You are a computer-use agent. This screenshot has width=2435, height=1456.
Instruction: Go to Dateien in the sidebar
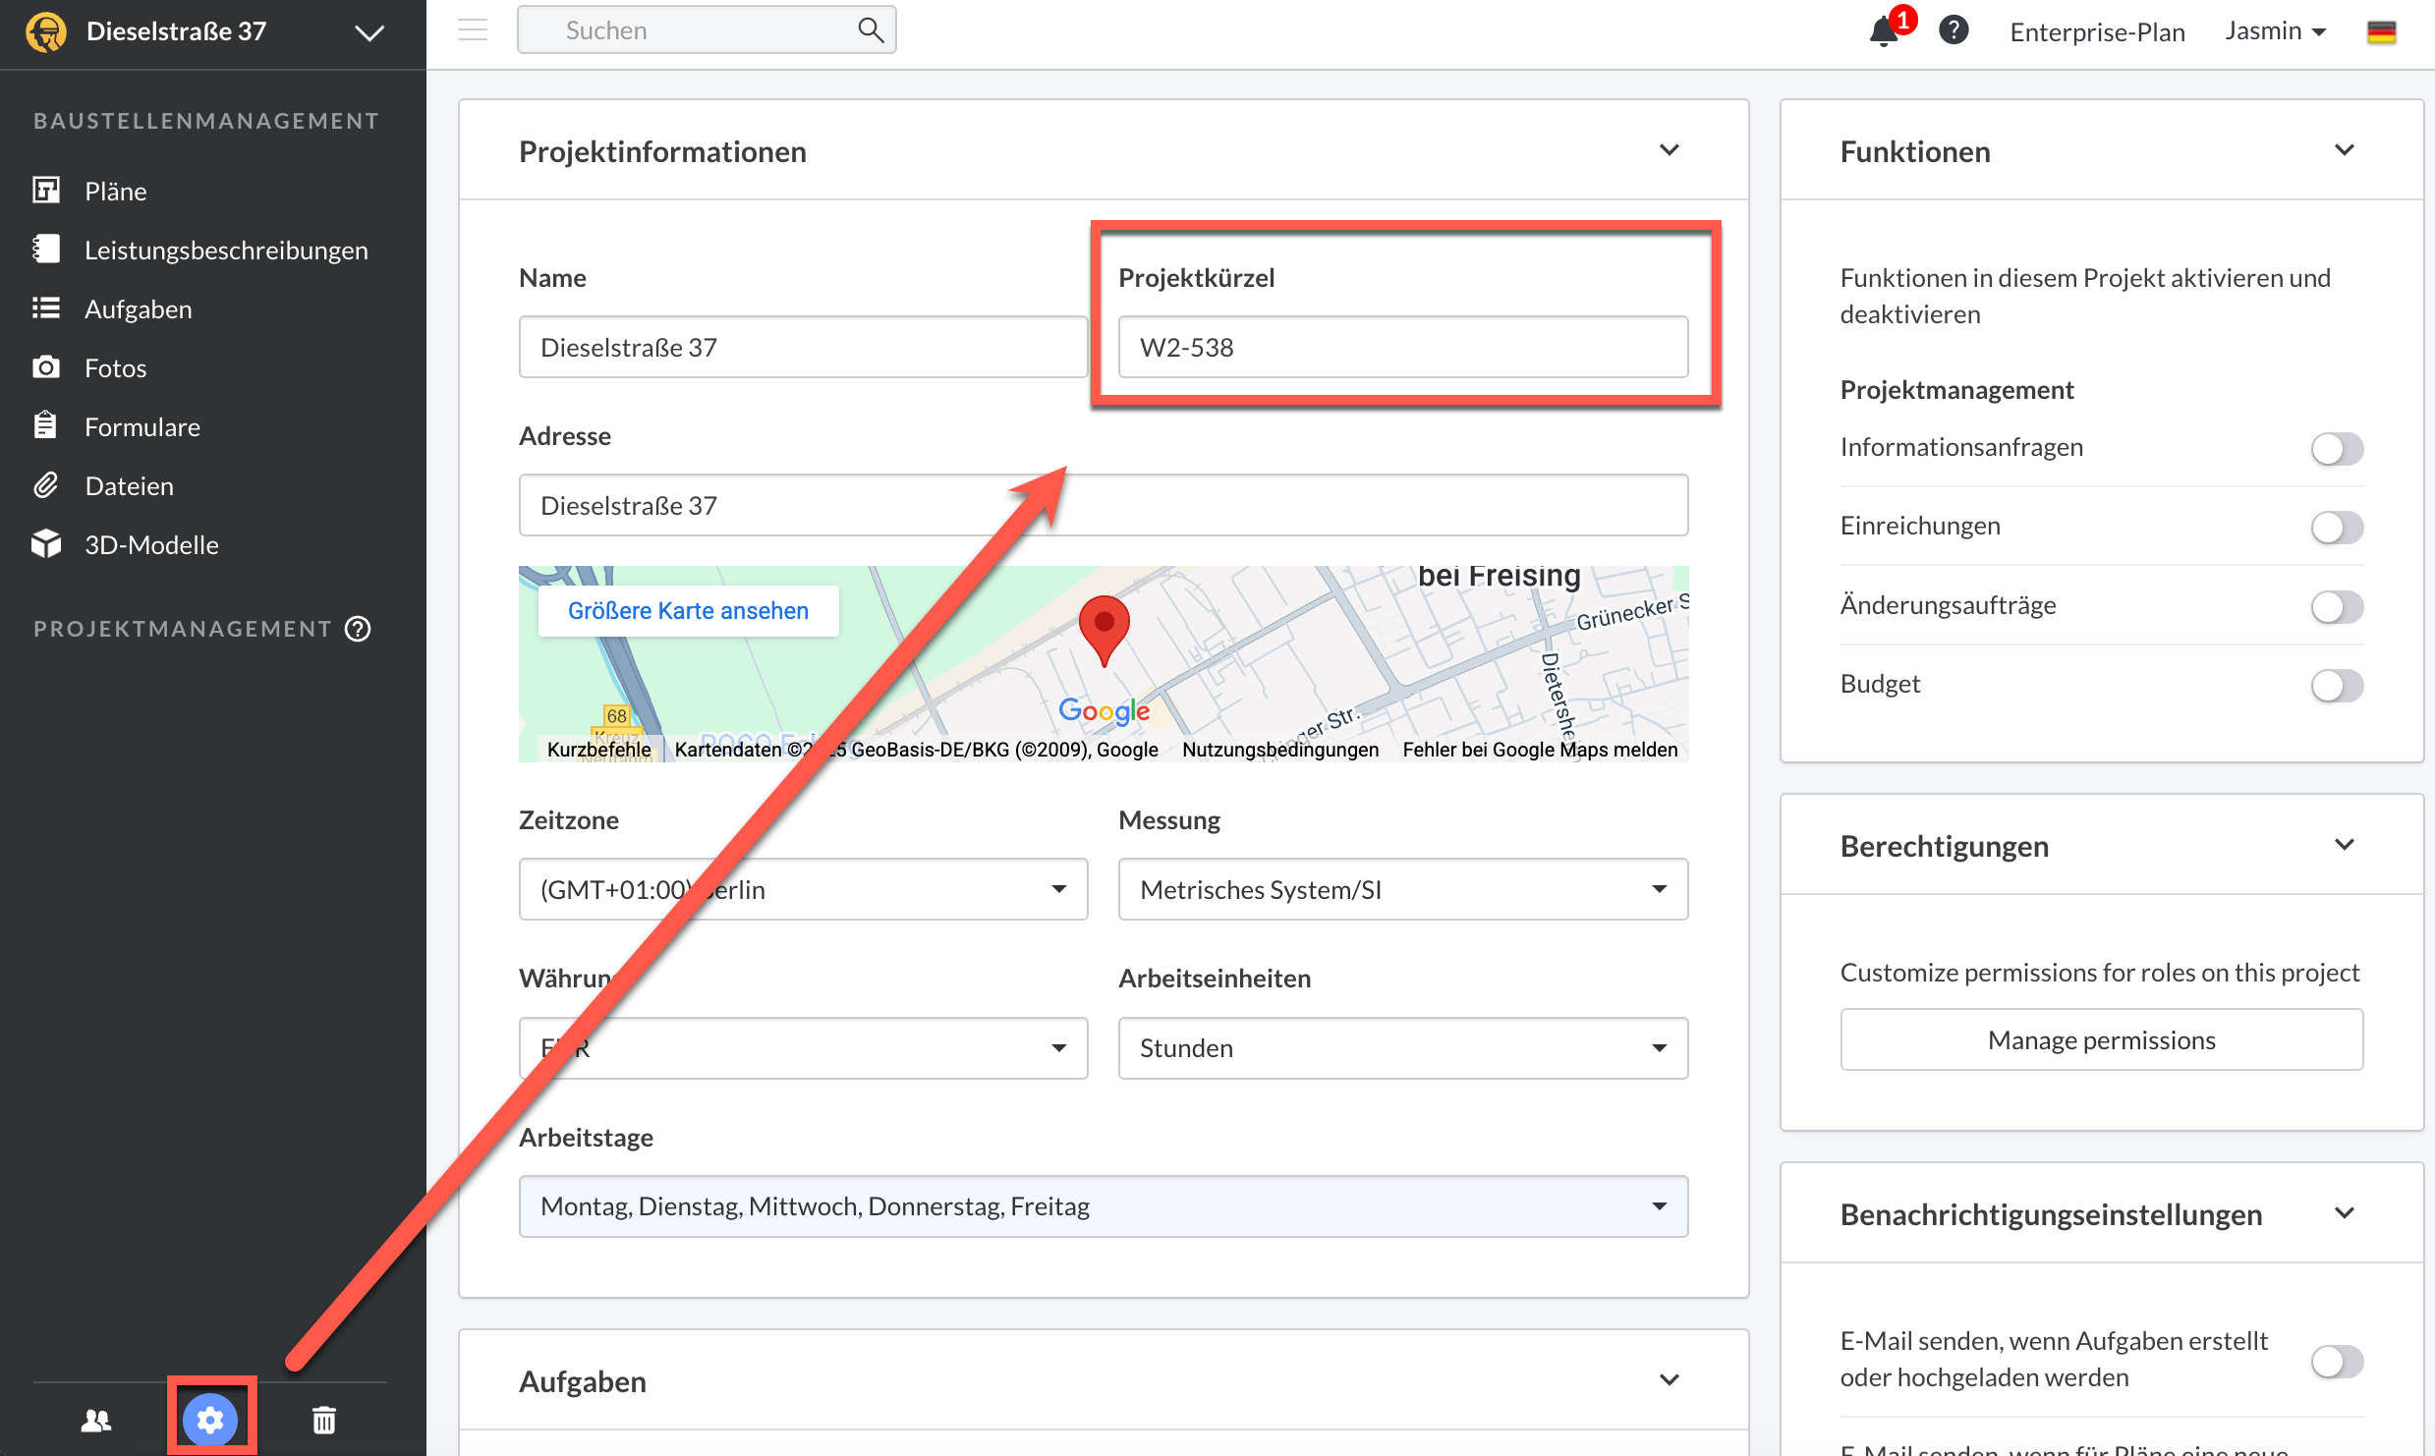[129, 485]
